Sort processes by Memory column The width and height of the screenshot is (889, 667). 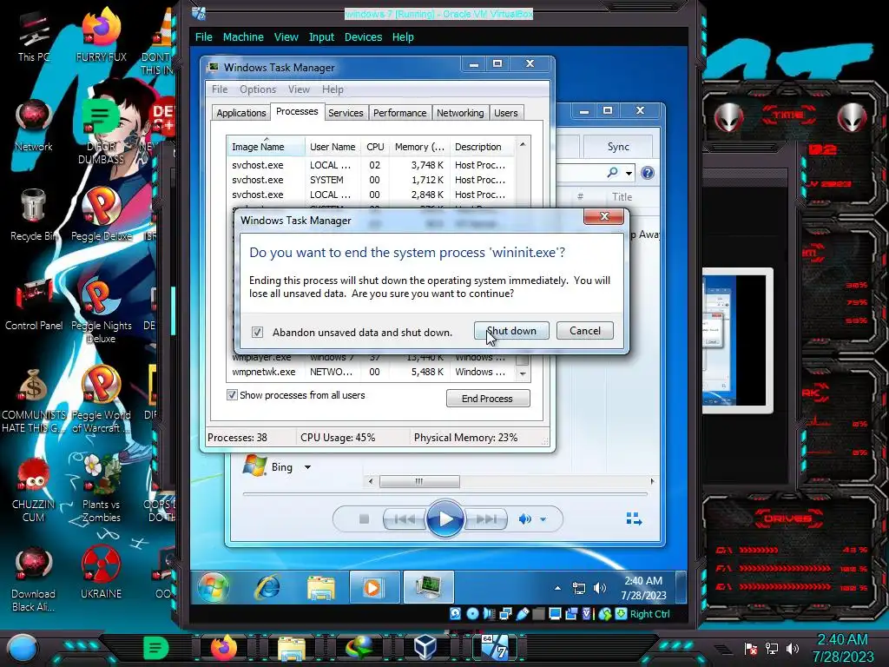419,147
